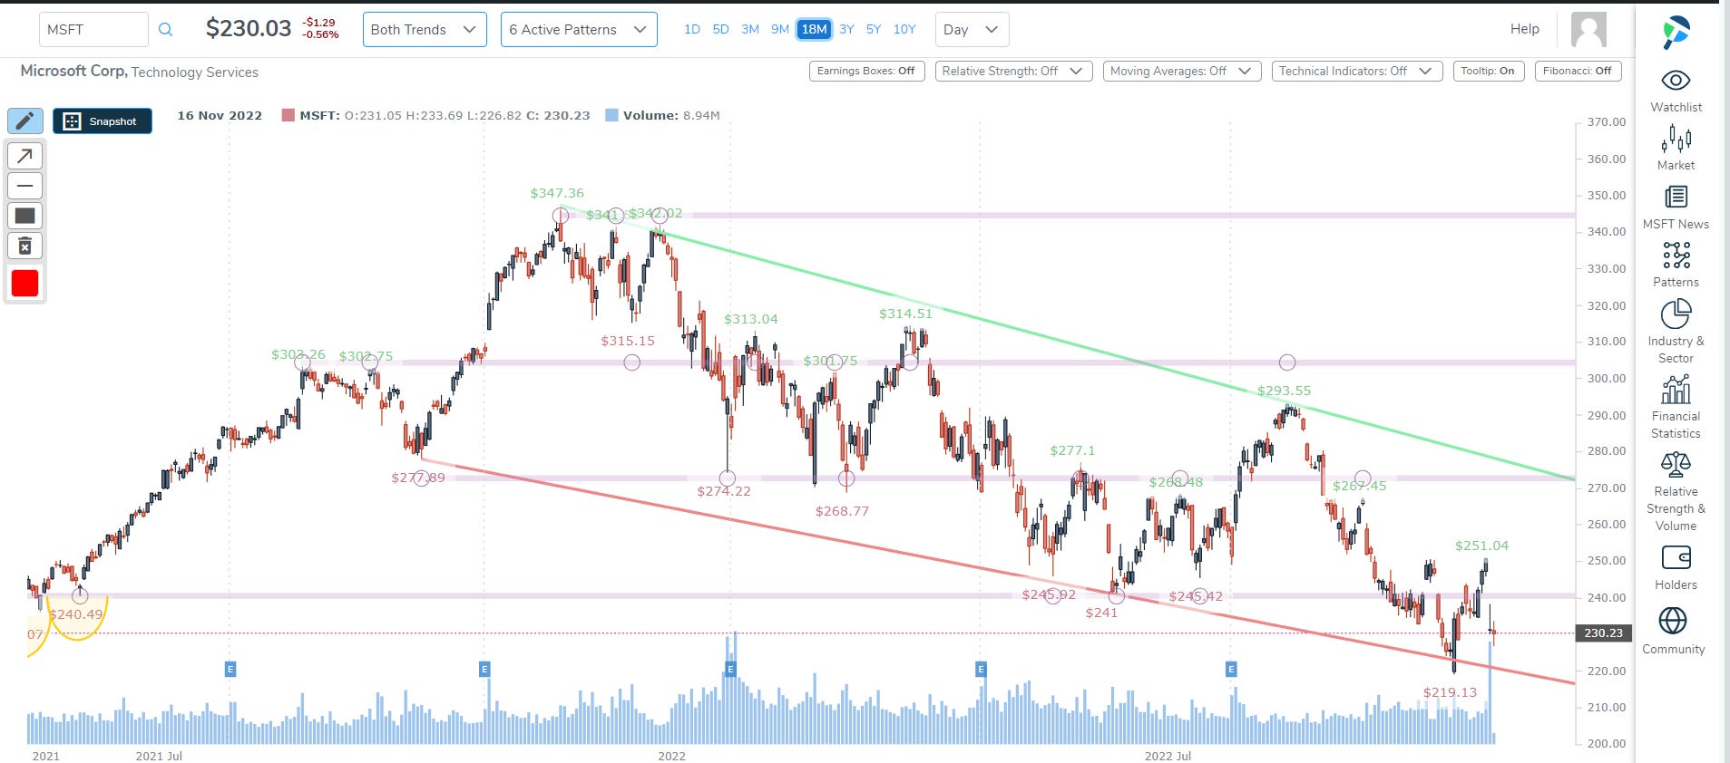Viewport: 1730px width, 763px height.
Task: Select the rectangle drawing tool
Action: pos(25,216)
